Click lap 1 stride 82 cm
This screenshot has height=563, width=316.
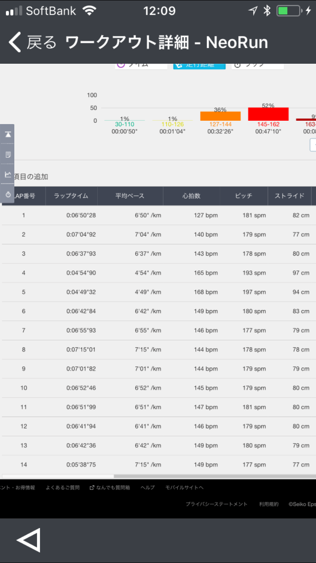301,215
